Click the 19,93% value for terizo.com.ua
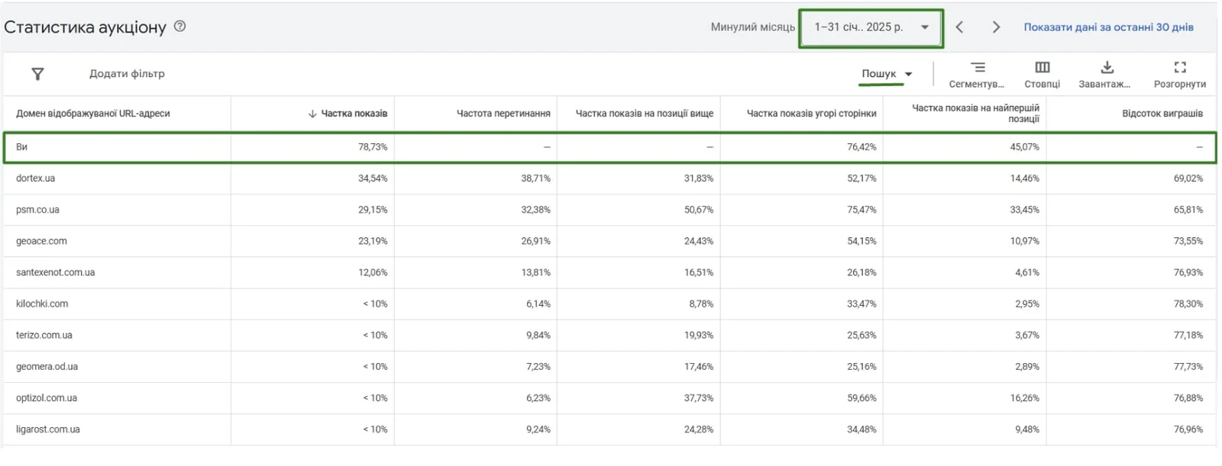The image size is (1222, 466). tap(699, 335)
